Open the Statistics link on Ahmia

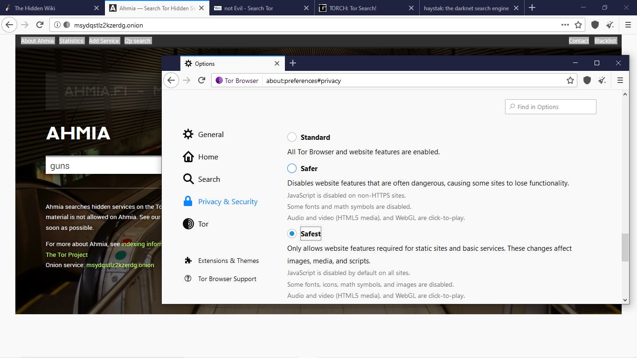point(71,41)
